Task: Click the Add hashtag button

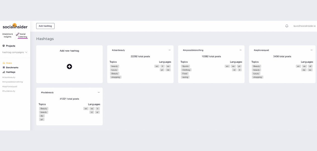Action: click(x=45, y=26)
